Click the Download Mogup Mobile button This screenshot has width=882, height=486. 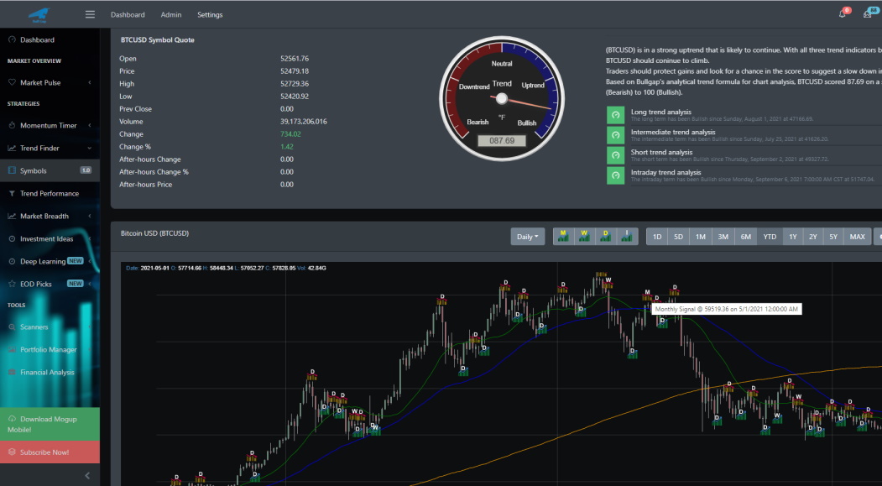[50, 424]
